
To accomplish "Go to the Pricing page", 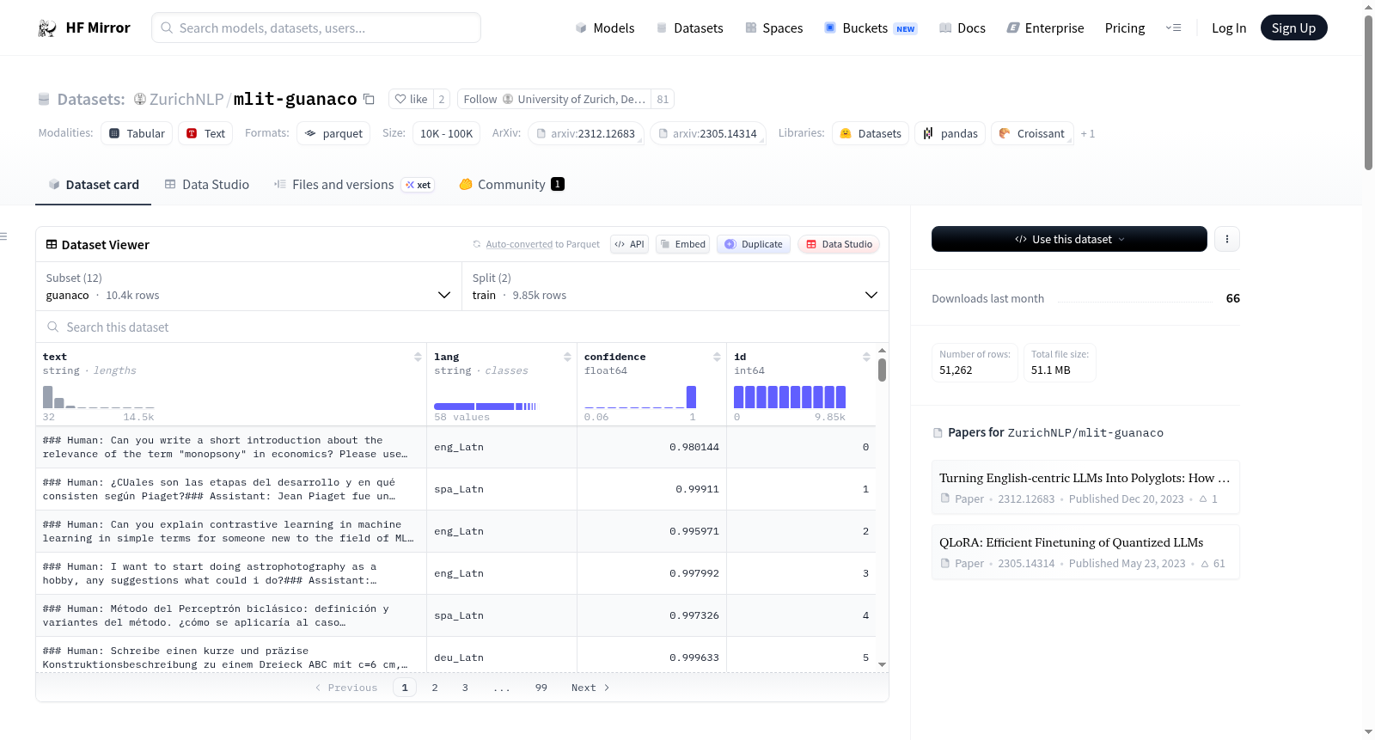I will (x=1125, y=28).
